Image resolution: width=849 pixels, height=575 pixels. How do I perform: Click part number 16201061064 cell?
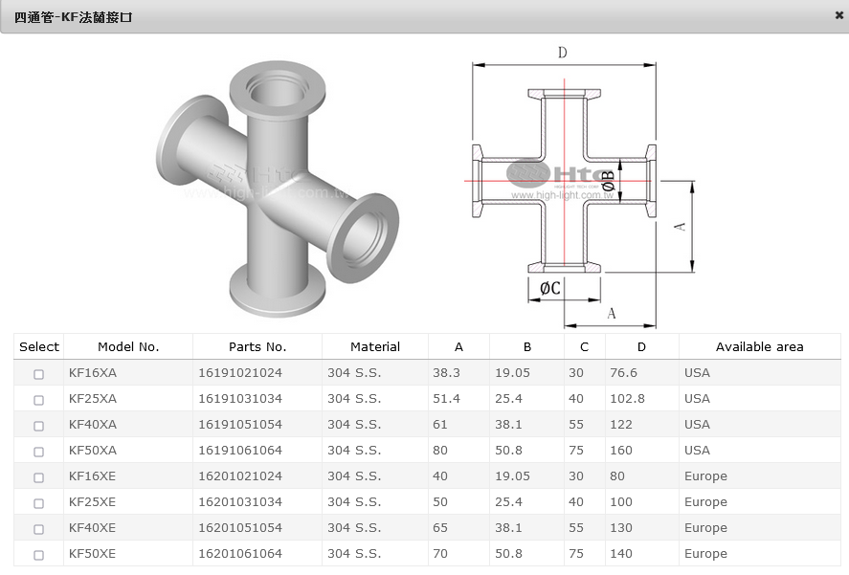240,554
